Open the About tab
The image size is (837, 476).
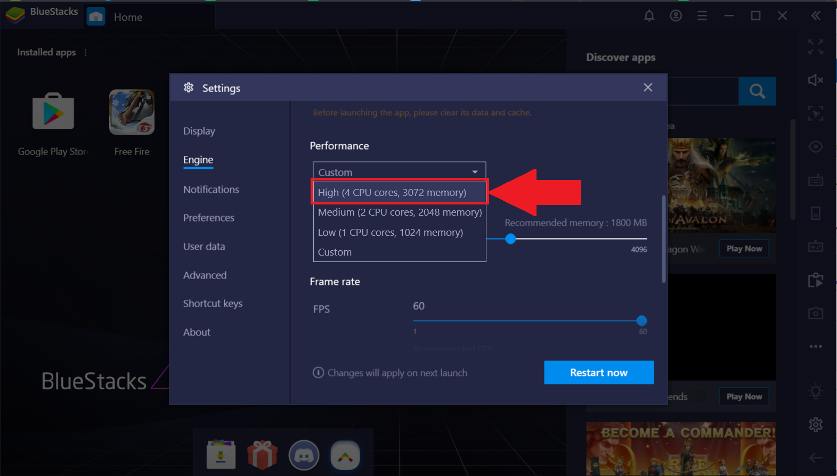tap(197, 332)
